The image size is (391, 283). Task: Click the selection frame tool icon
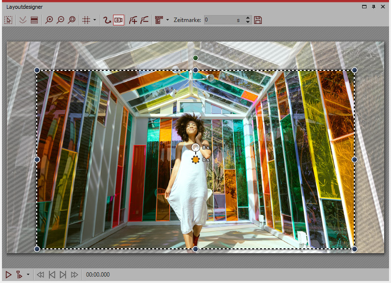click(x=8, y=20)
